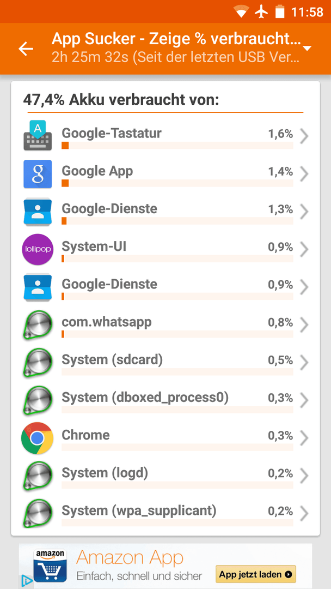Open System (dboxed_process0) entry

coord(165,400)
